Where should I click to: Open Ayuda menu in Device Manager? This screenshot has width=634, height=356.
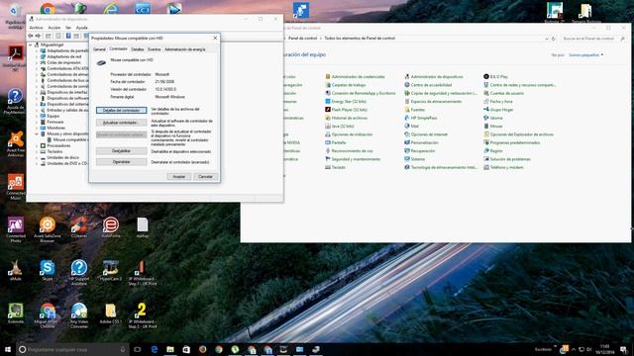click(81, 28)
